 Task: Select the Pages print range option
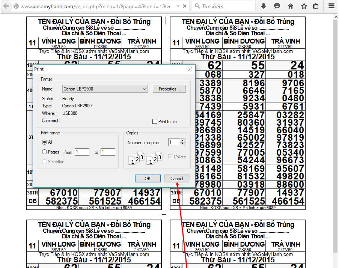tap(44, 152)
